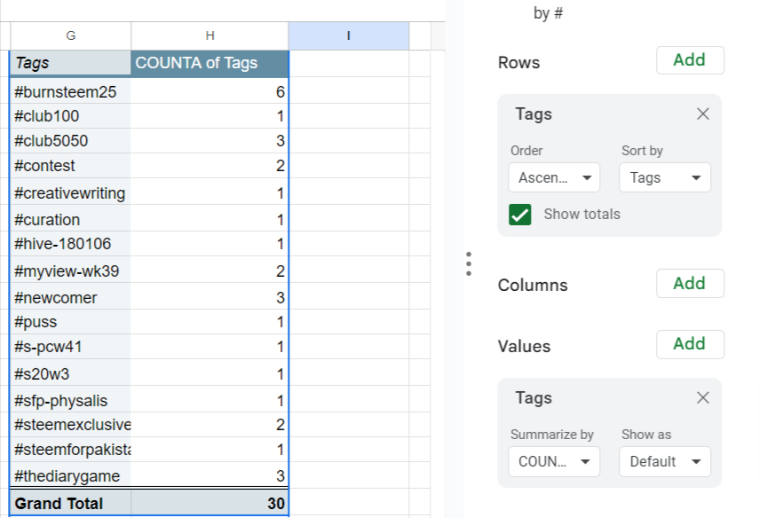The width and height of the screenshot is (759, 518).
Task: Open the Sort by Tags dropdown
Action: click(665, 177)
